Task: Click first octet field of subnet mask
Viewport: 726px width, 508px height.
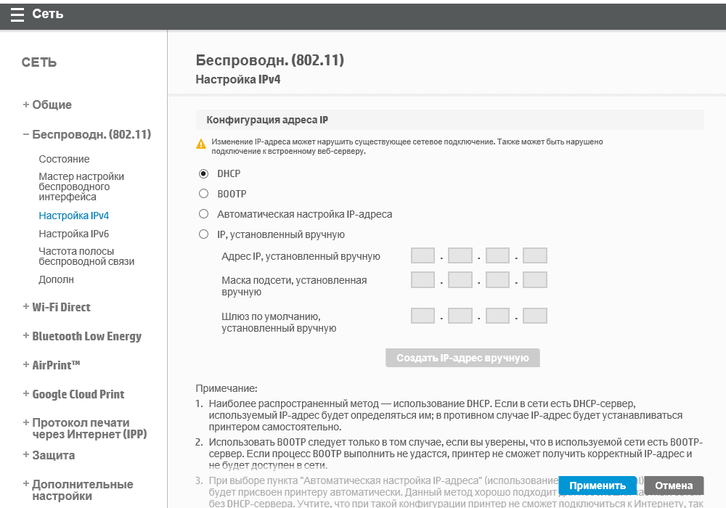Action: coord(423,280)
